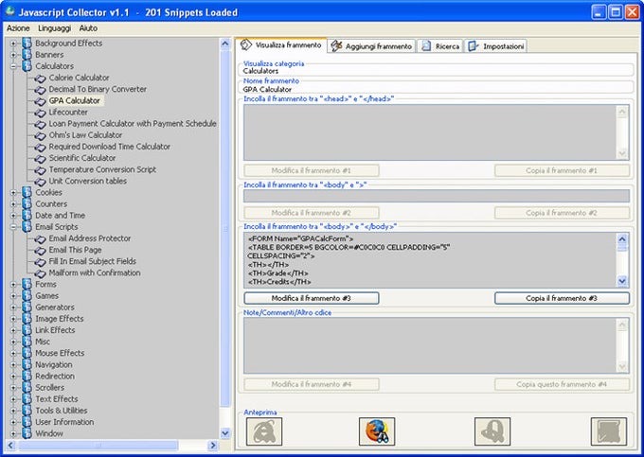This screenshot has height=457, width=644.
Task: Click Copia il frammento #3 button
Action: [562, 298]
